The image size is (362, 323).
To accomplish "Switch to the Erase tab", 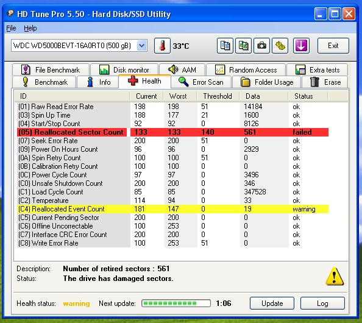I will coord(325,82).
